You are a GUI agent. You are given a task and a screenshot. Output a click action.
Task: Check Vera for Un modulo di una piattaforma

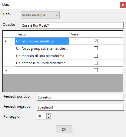click(96, 56)
